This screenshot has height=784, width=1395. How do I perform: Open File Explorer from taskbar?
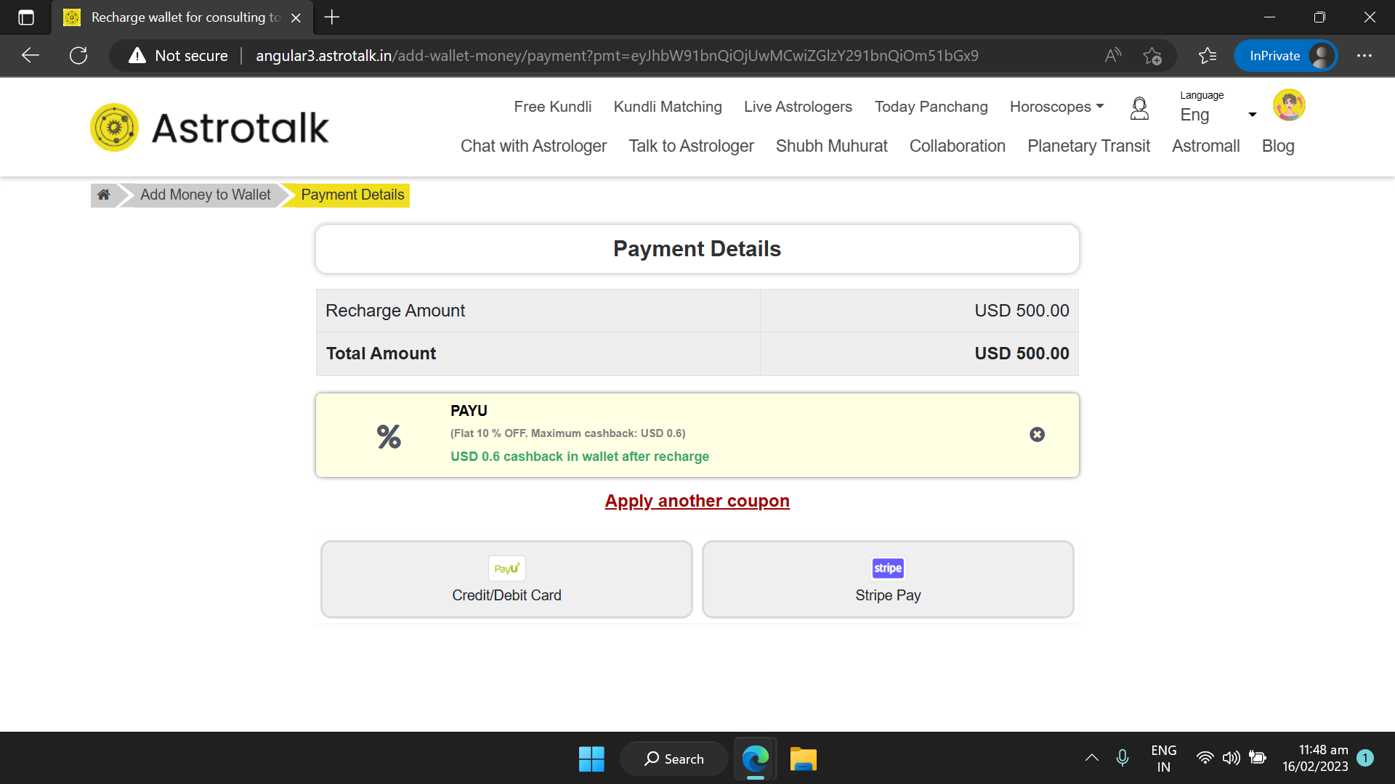coord(804,759)
